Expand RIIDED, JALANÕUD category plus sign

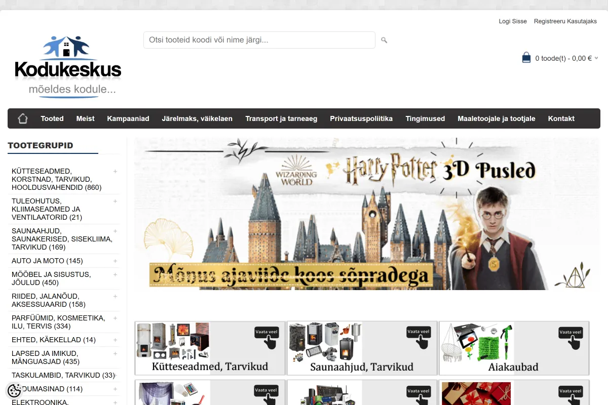115,296
